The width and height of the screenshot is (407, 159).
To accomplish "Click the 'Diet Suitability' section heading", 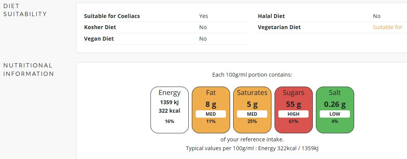I will click(x=25, y=10).
